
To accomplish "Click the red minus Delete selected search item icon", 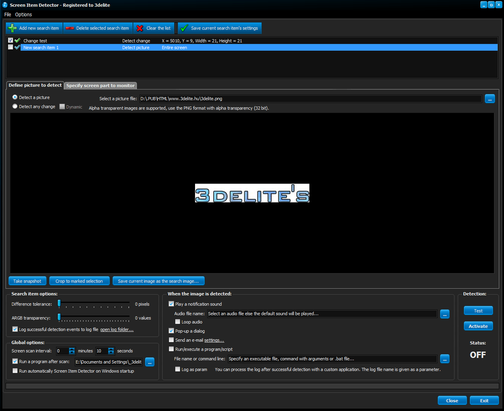I will point(69,28).
